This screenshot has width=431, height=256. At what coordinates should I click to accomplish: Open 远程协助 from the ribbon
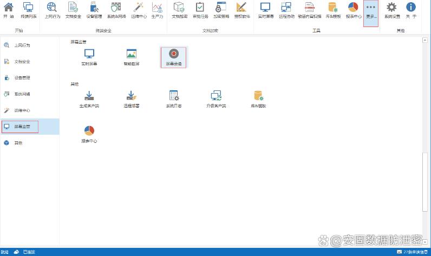pos(286,11)
